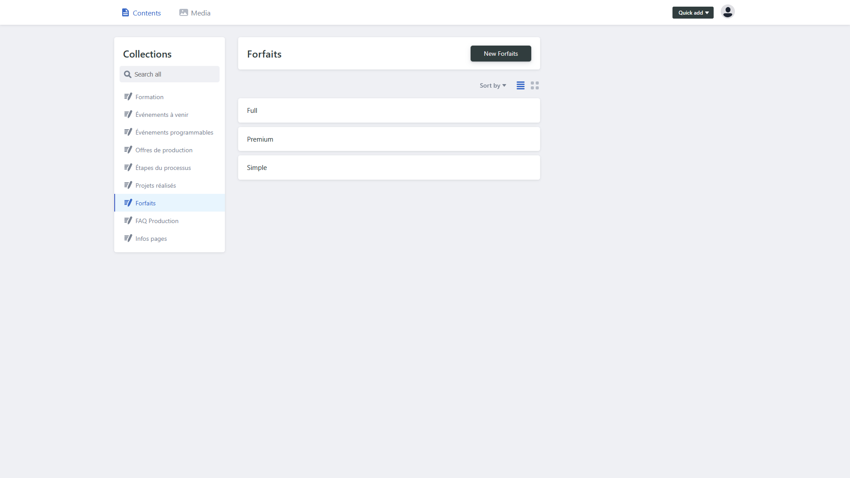Select Offres de production collection
This screenshot has height=478, width=850.
[x=164, y=150]
